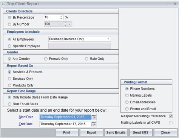Click the End Date label
The width and height of the screenshot is (179, 138).
pyautogui.click(x=26, y=124)
